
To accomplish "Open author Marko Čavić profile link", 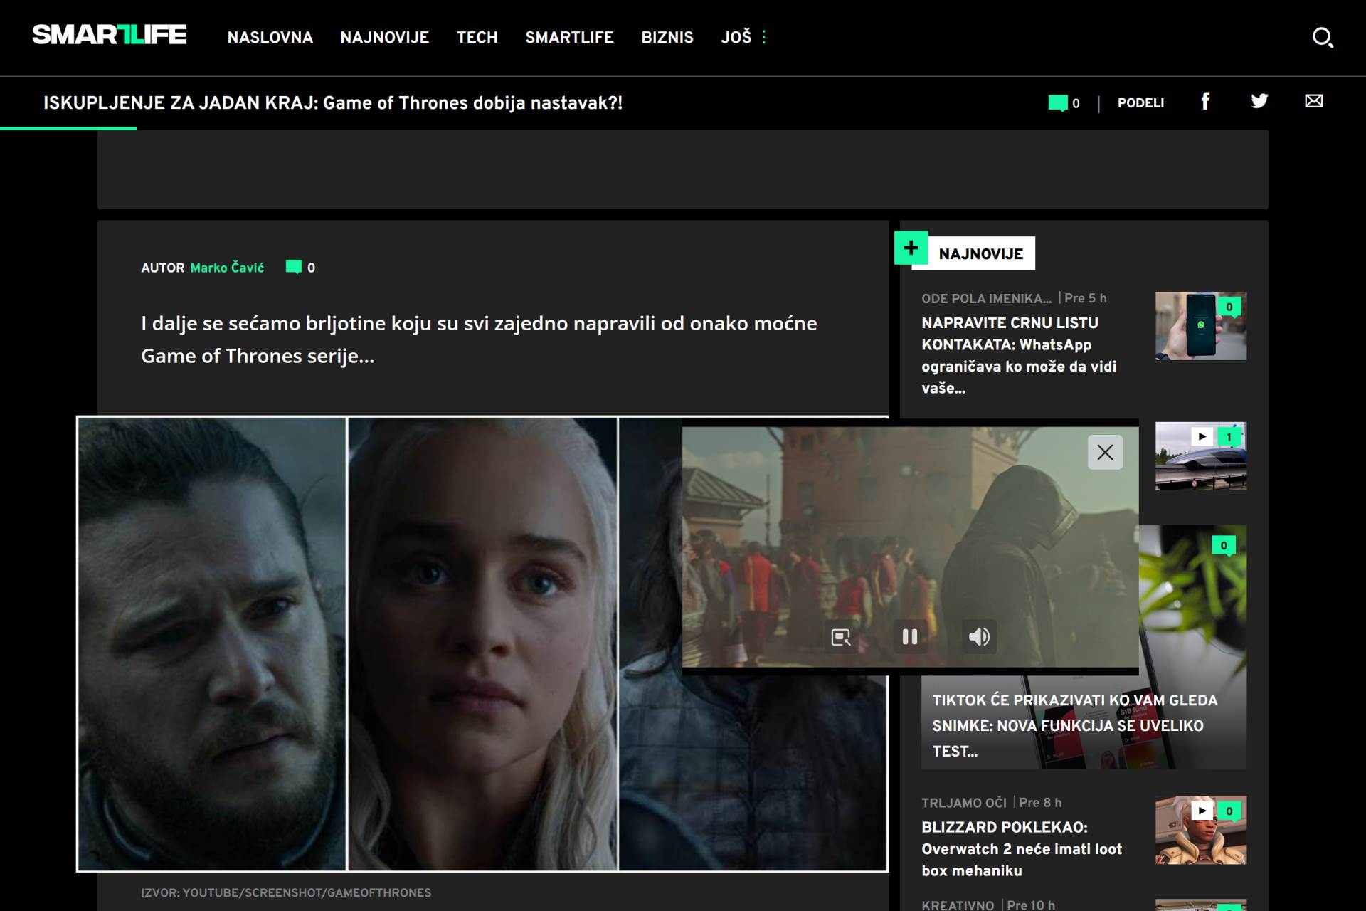I will tap(227, 268).
